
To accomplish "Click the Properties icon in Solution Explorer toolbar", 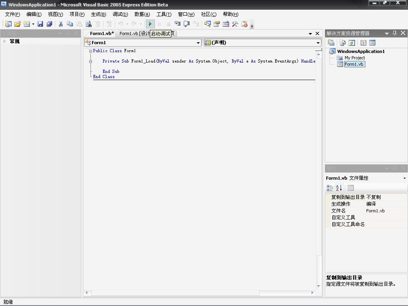I will (x=331, y=43).
